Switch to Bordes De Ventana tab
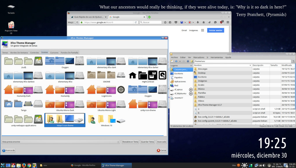The width and height of the screenshot is (296, 168). click(x=19, y=53)
